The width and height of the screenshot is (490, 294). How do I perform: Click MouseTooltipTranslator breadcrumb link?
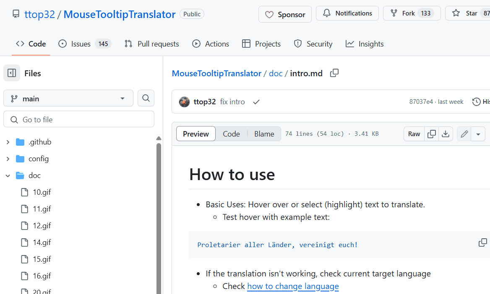click(216, 73)
